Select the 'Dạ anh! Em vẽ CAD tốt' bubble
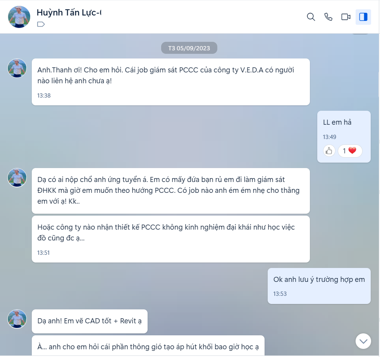The width and height of the screenshot is (380, 357). 89,321
